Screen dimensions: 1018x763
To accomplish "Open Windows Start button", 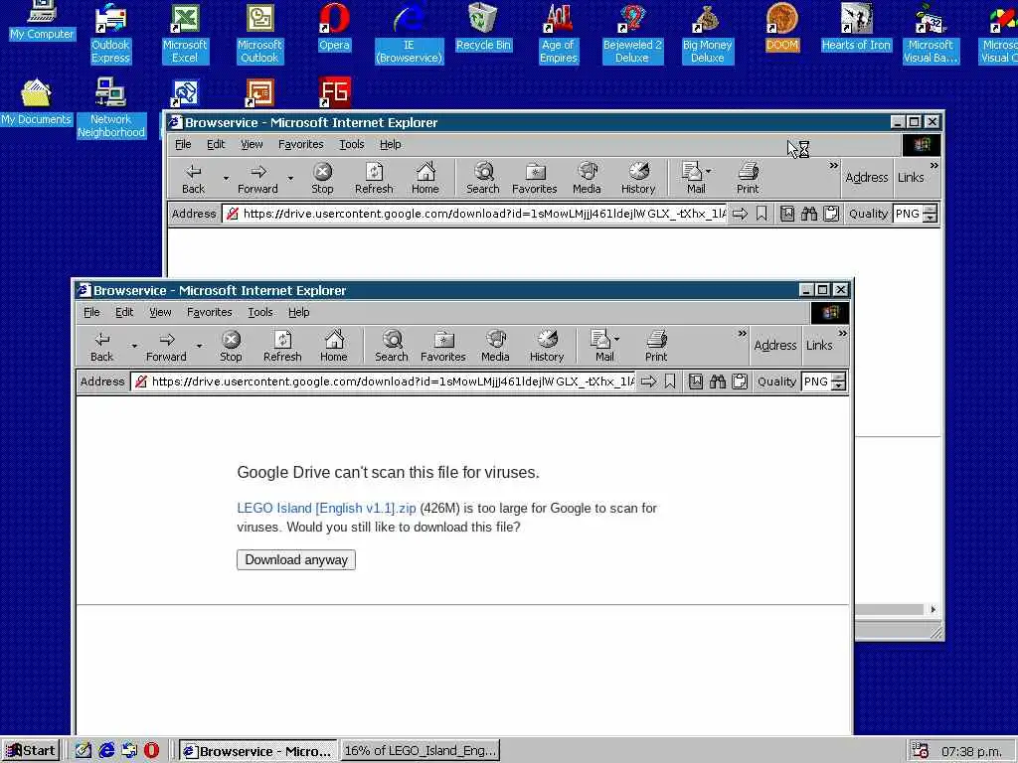I will pyautogui.click(x=31, y=751).
